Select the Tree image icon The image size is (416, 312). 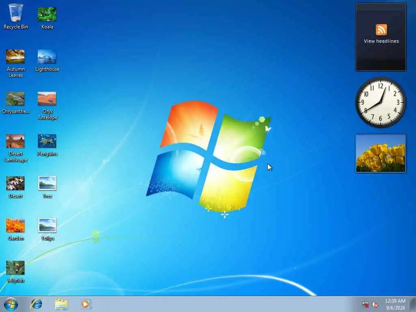click(47, 187)
